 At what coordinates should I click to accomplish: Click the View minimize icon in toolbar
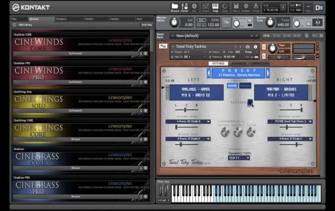tap(308, 8)
